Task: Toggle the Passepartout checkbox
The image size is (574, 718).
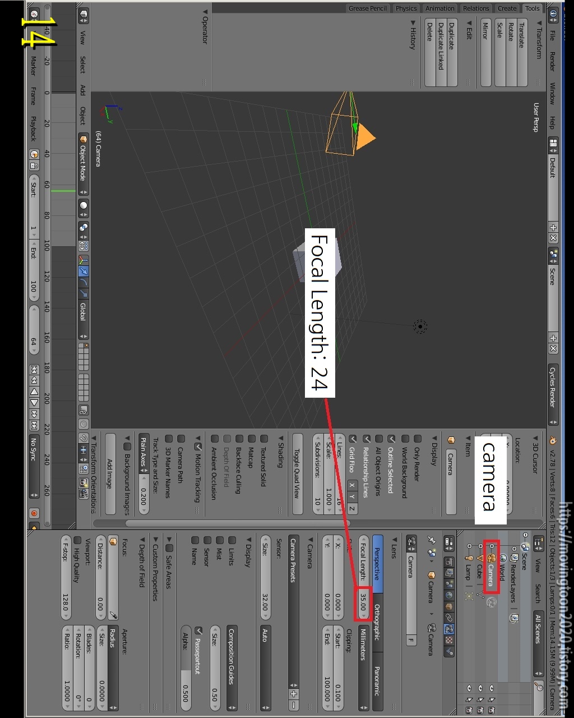Action: [198, 631]
